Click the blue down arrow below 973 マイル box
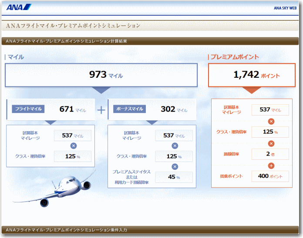Viewport: 303px width, 238px height. [101, 90]
